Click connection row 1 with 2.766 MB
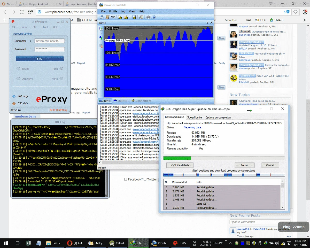 point(222,187)
